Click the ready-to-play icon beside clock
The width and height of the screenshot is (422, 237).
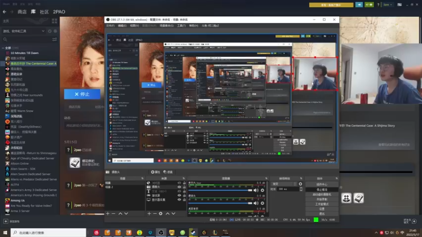point(55,31)
